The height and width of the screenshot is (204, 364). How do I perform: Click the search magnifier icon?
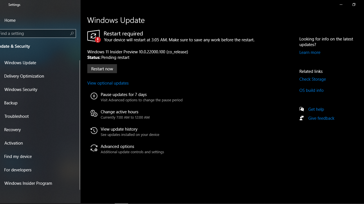click(x=72, y=33)
